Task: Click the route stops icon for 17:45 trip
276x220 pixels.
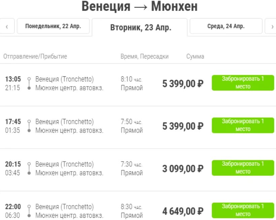Action: 29,126
